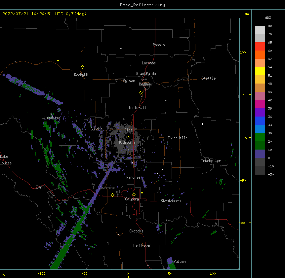
Task: Click the Okotoks town label
Action: pyautogui.click(x=136, y=231)
